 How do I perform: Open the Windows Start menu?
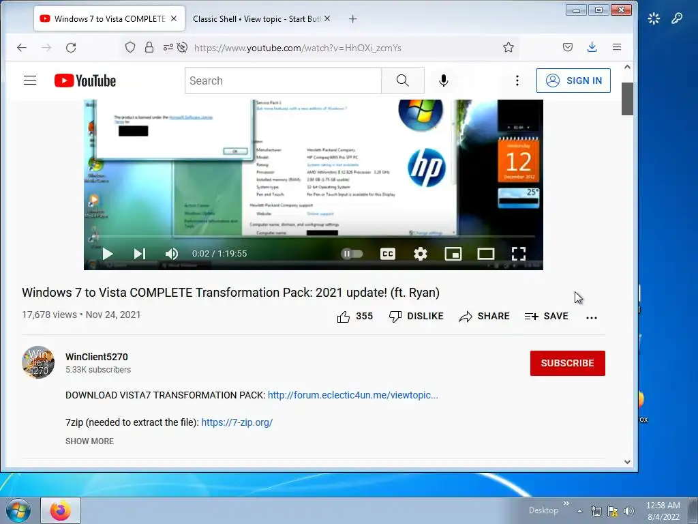pos(18,510)
